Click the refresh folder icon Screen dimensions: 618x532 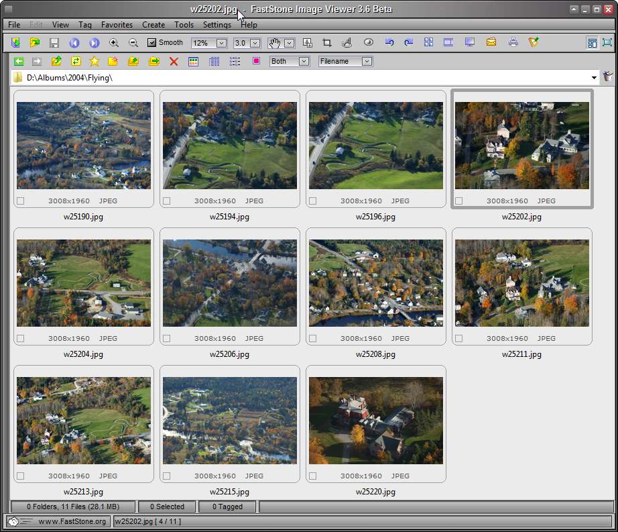point(76,61)
